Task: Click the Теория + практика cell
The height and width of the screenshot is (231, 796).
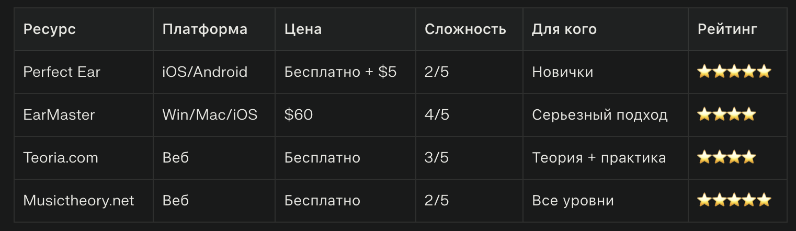Action: [599, 157]
